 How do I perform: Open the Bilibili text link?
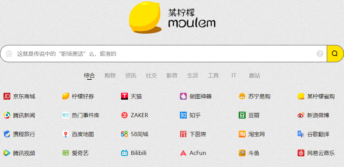[139, 153]
